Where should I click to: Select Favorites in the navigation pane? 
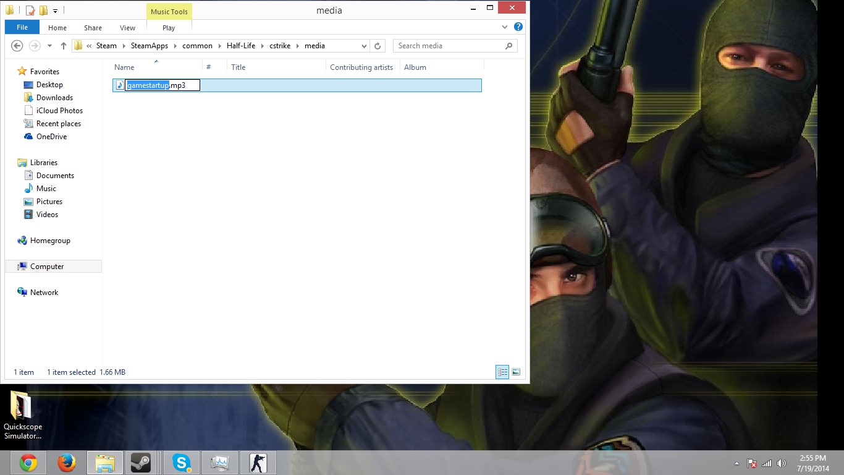point(44,72)
